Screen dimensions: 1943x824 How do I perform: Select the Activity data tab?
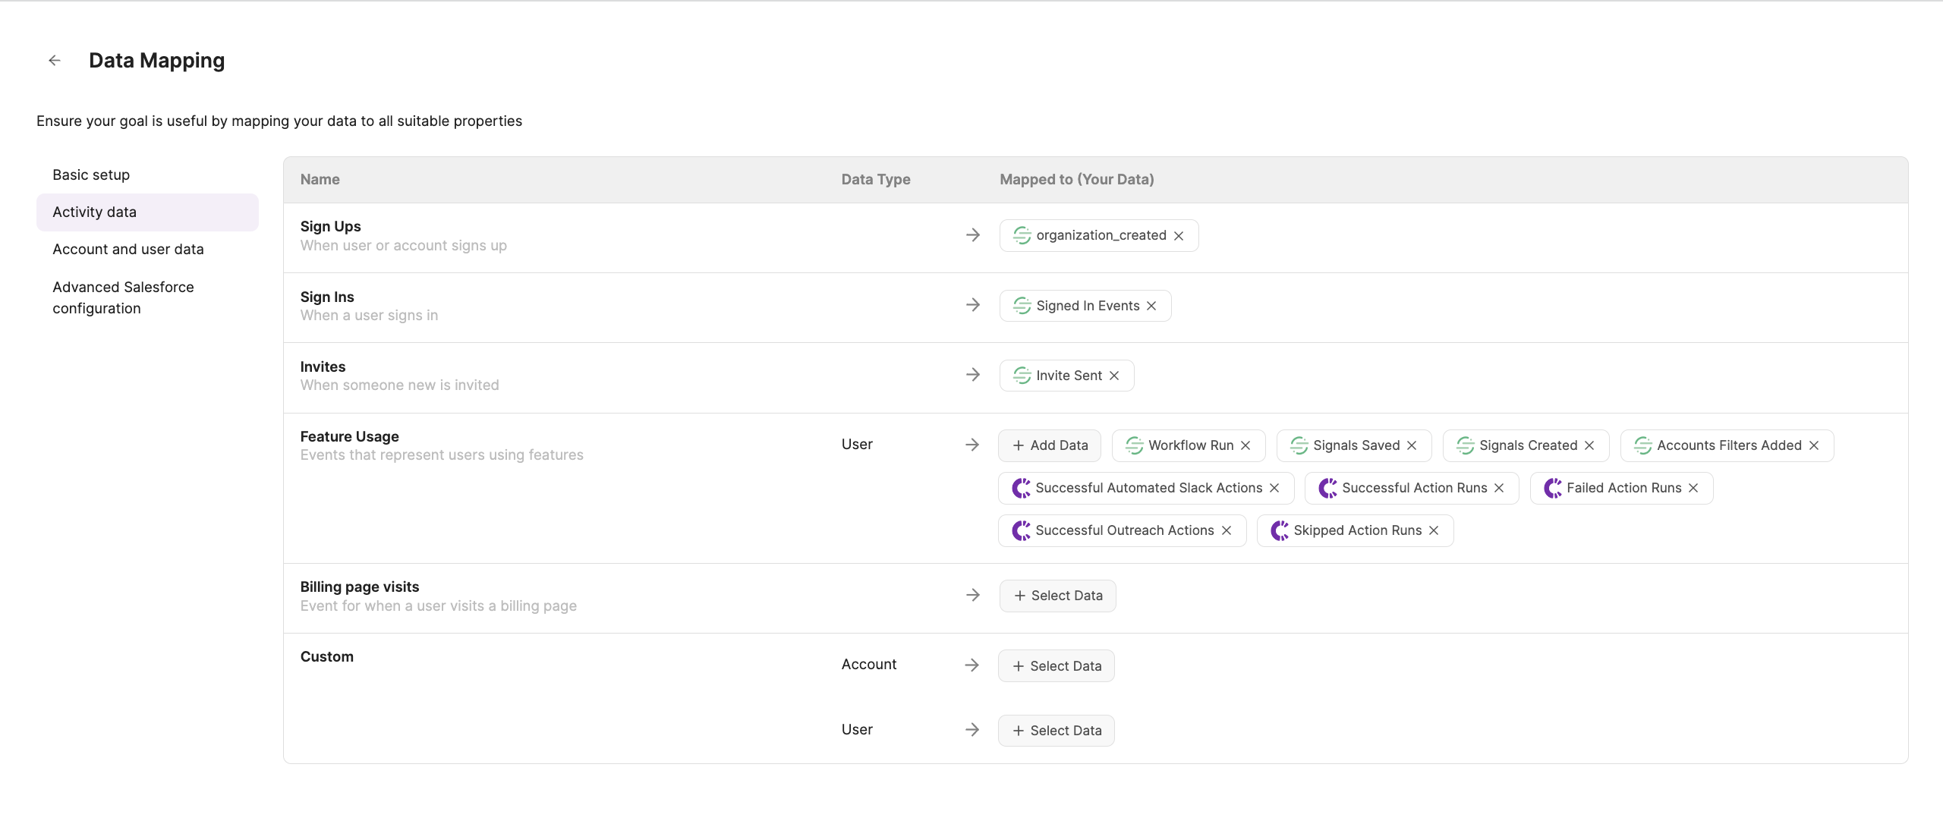(x=95, y=212)
